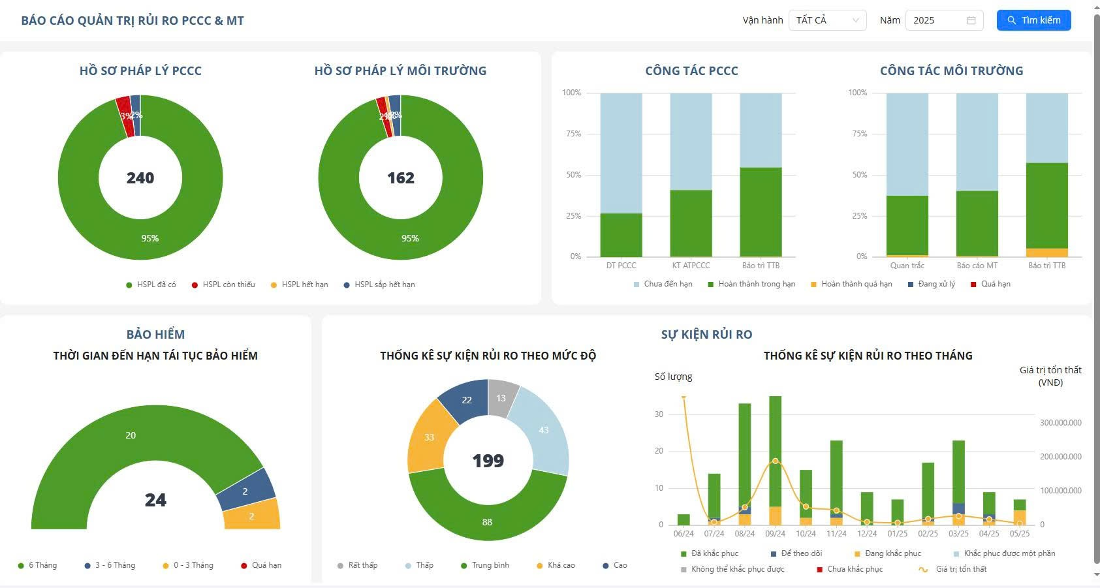Viewport: 1100px width, 588px height.
Task: Click the calendar icon in the Năm field
Action: tap(971, 20)
